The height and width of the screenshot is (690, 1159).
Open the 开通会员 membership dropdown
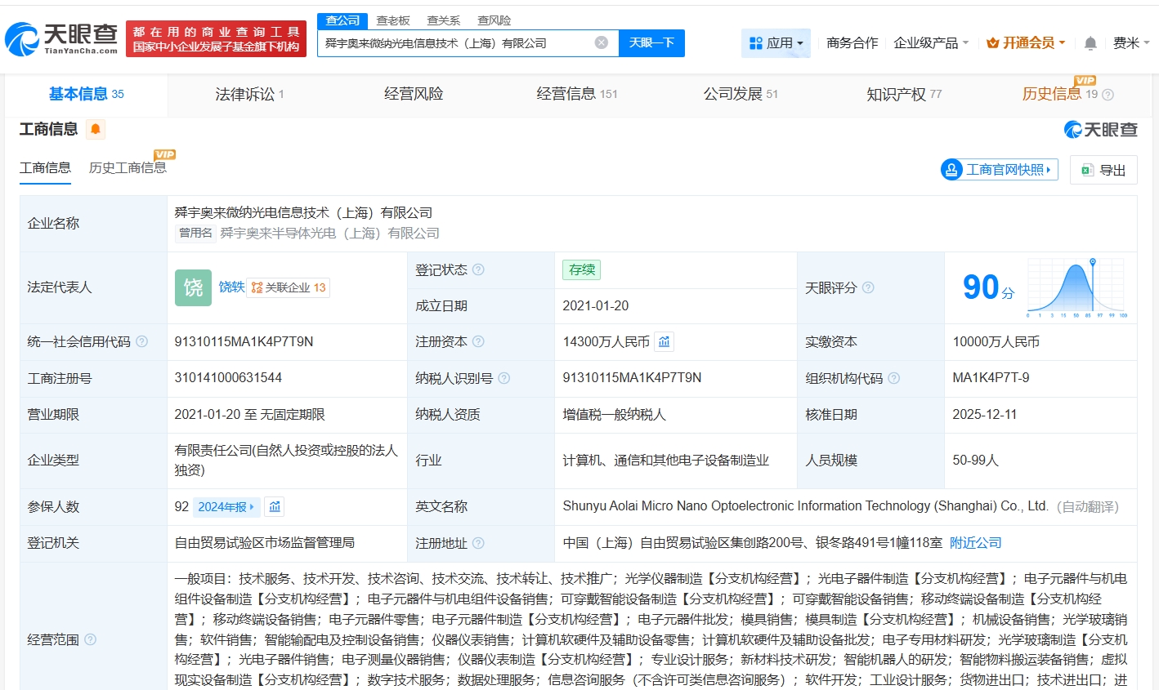pos(1026,43)
